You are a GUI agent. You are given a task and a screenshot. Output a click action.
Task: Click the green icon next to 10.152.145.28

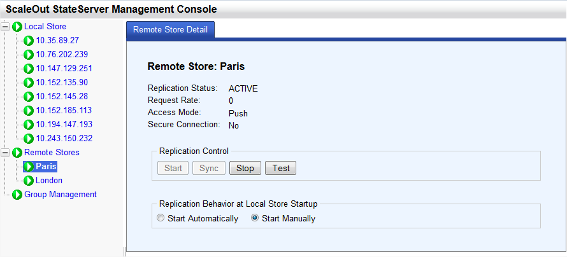pyautogui.click(x=29, y=97)
